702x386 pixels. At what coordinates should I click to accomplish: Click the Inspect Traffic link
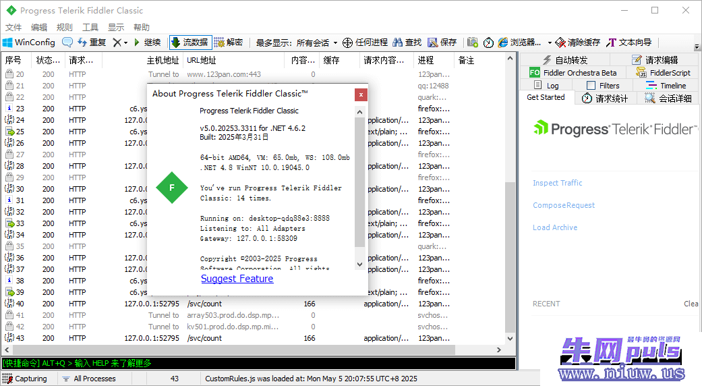(x=558, y=183)
